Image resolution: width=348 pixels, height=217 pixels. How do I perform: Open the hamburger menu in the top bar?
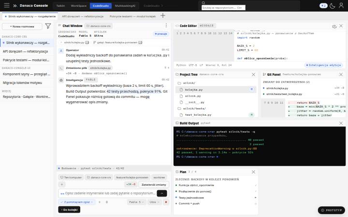(x=7, y=5)
